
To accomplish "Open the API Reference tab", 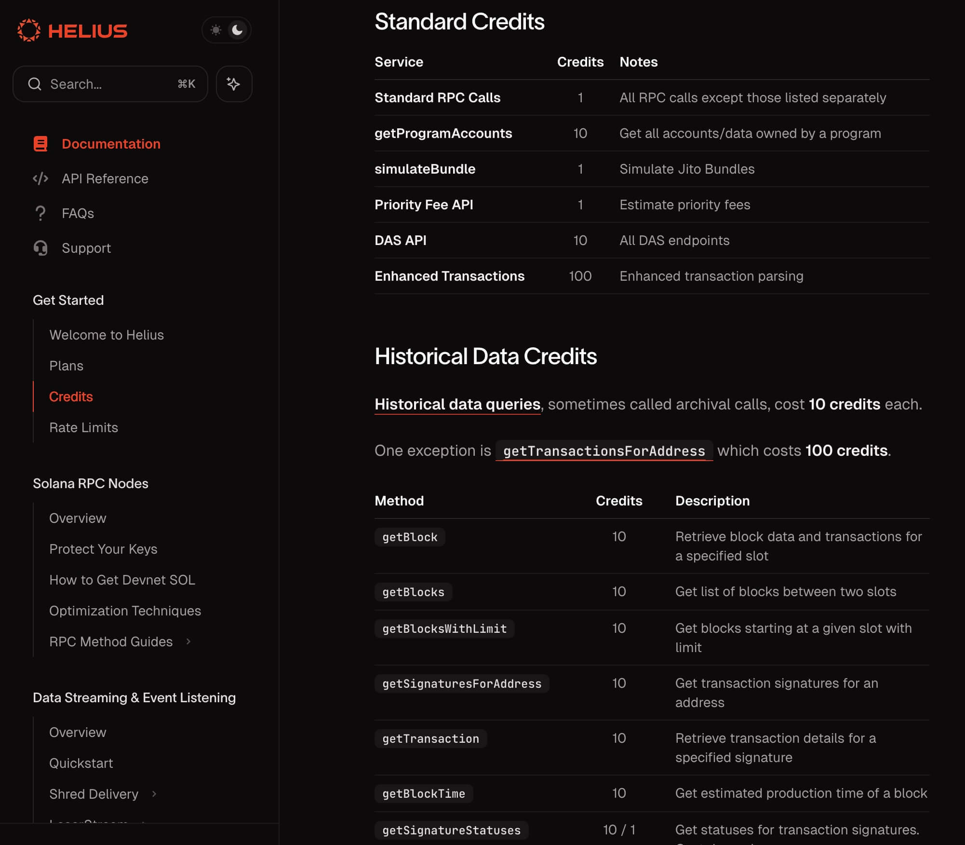I will tap(105, 178).
